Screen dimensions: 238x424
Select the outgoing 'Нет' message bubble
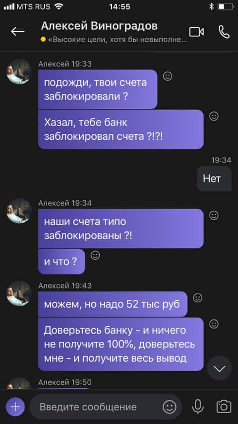pos(214,178)
